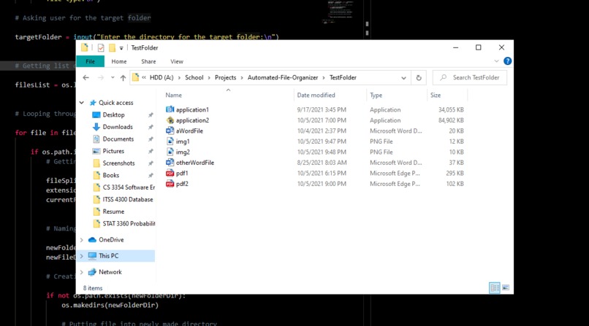Click the OneDrive cloud icon
589x326 pixels.
(92, 240)
